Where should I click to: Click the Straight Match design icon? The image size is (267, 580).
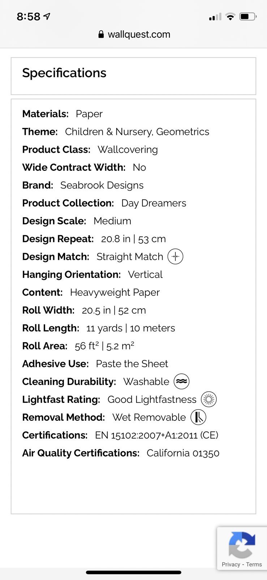pyautogui.click(x=176, y=257)
